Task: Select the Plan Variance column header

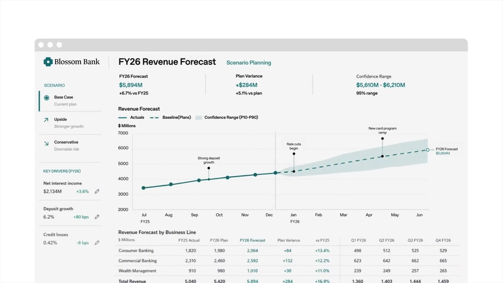Action: pos(289,240)
